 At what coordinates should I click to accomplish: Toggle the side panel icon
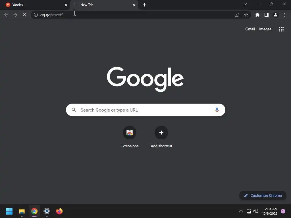(x=267, y=15)
